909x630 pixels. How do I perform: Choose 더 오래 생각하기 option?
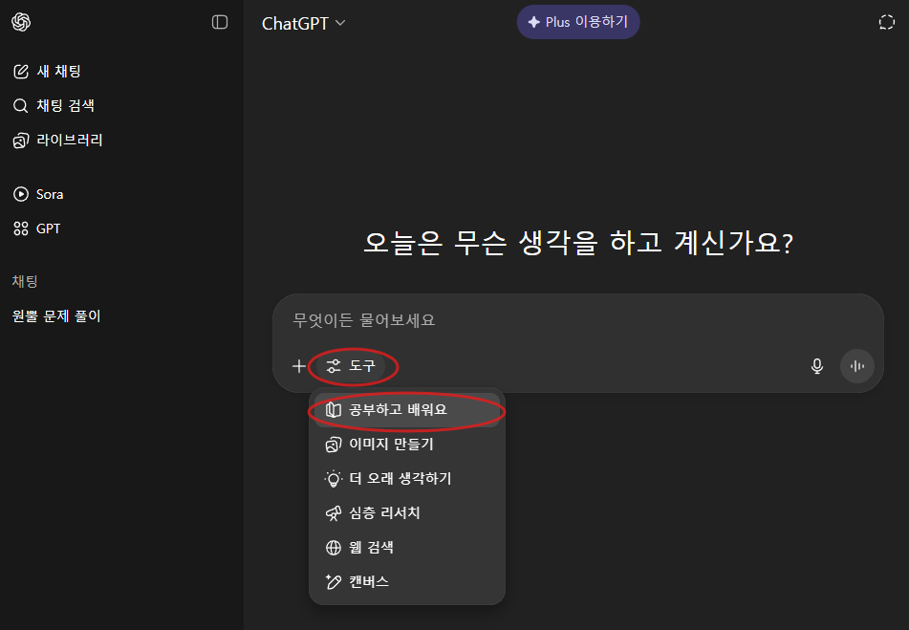pos(407,479)
